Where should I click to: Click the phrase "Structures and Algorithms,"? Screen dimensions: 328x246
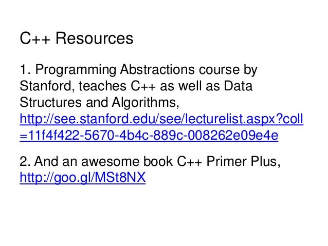coord(99,103)
